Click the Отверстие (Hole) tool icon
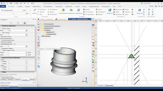The image size is (163, 91). pyautogui.click(x=110, y=10)
